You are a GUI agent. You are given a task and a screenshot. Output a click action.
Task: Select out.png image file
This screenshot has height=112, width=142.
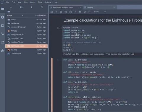(x=26, y=50)
